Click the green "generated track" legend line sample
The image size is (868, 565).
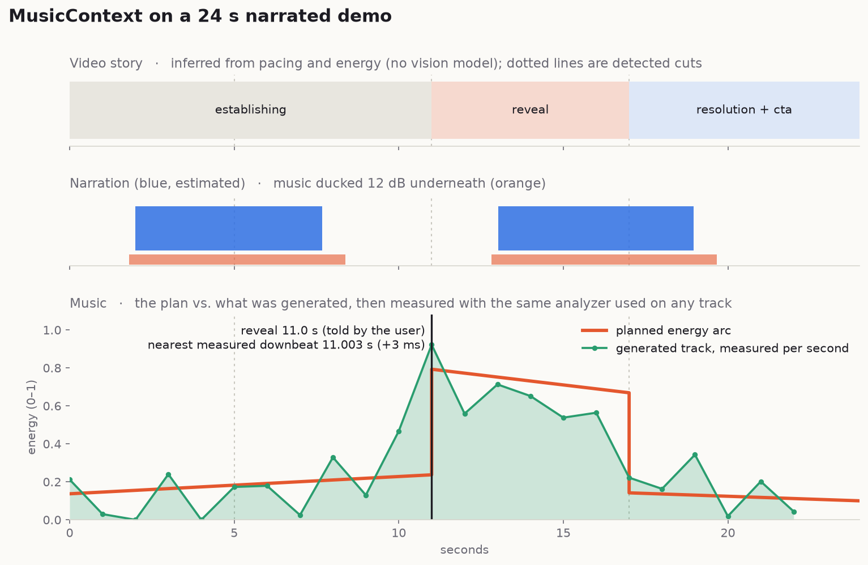(595, 348)
